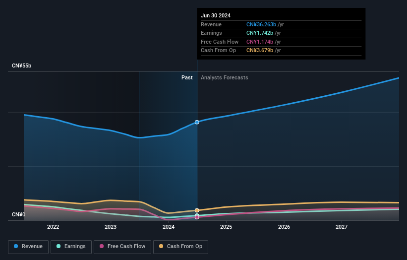Click the CN¥0 y-axis label
Screen dimensions: 407x260
[x=19, y=214]
